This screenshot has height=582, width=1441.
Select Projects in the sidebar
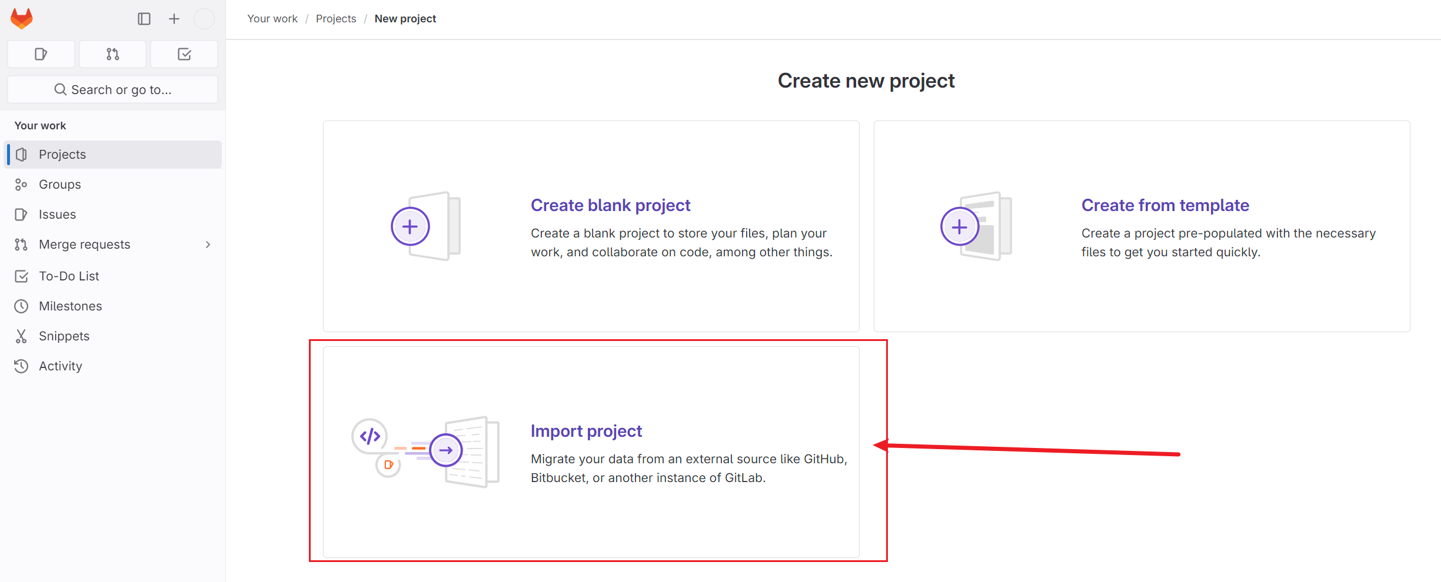coord(113,155)
